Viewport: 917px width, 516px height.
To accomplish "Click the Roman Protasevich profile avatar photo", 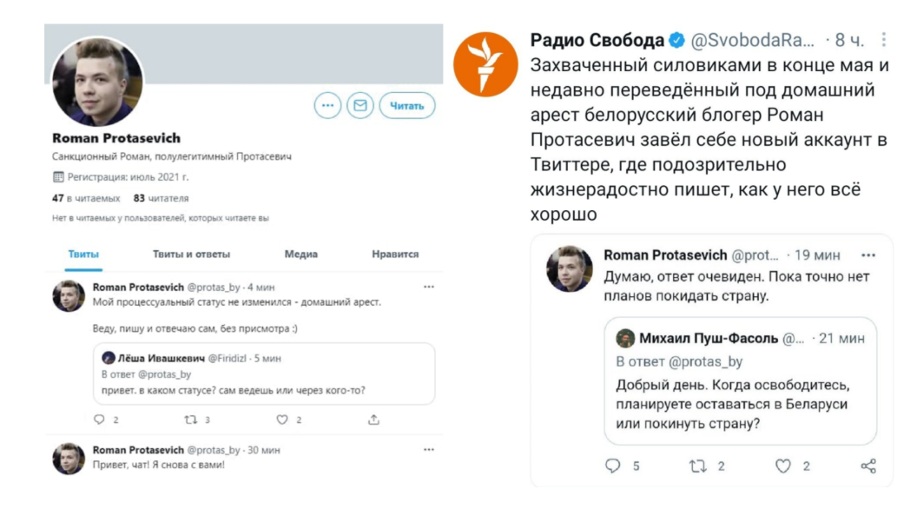I will 98,83.
